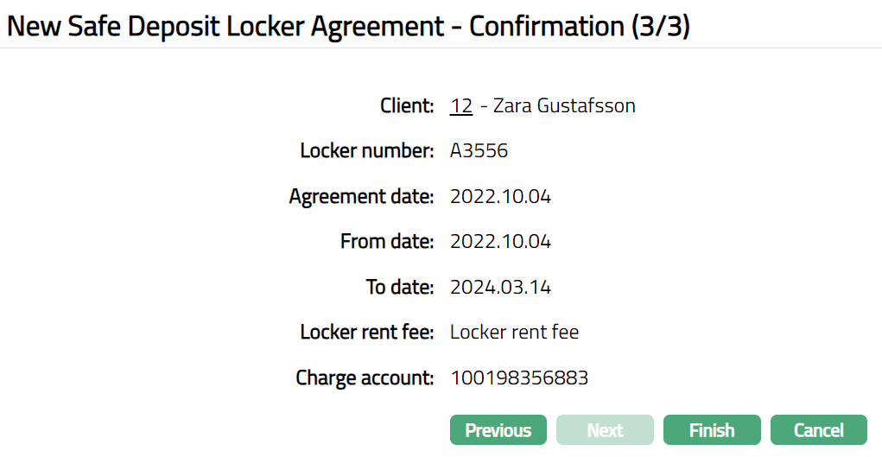Click the From date: field label
Image resolution: width=882 pixels, height=457 pixels.
[386, 242]
